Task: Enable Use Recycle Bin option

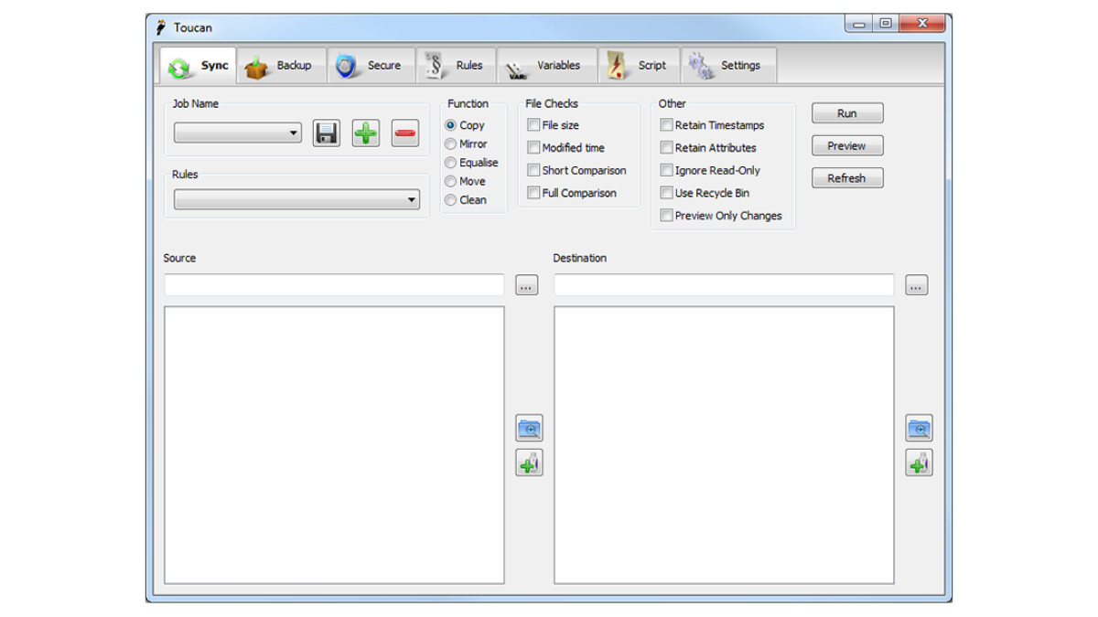Action: click(667, 193)
